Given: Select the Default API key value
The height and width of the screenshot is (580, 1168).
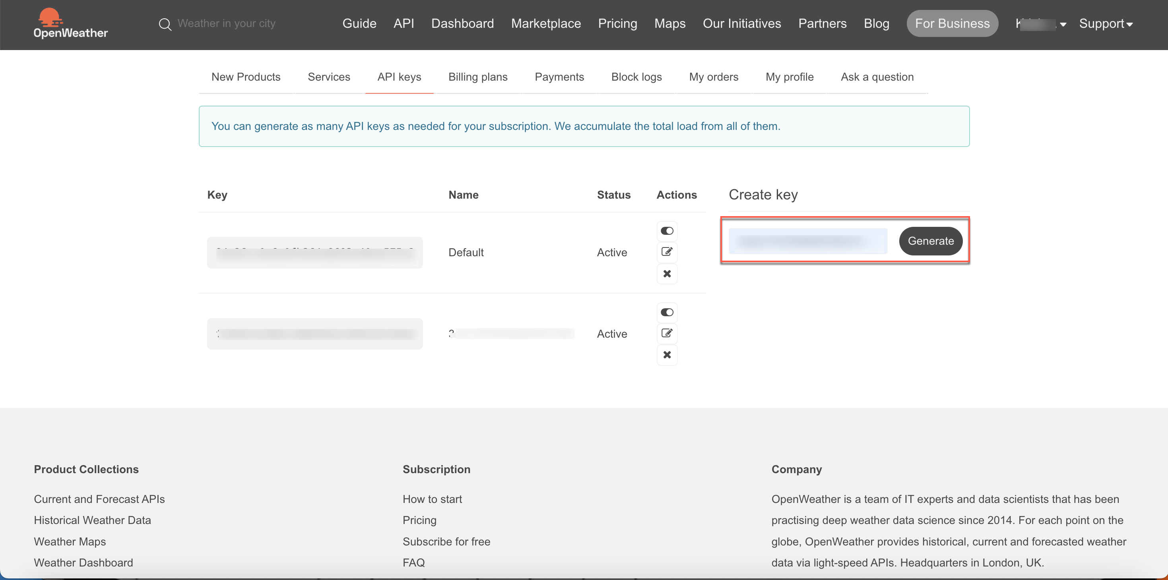Looking at the screenshot, I should coord(315,252).
